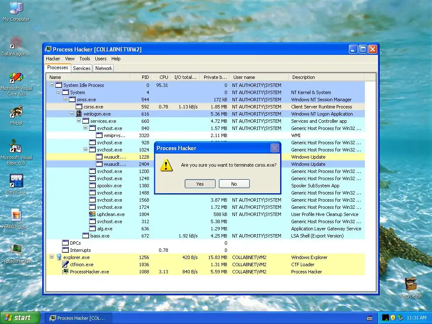Select the Processes tab
Image resolution: width=432 pixels, height=324 pixels.
pyautogui.click(x=57, y=68)
